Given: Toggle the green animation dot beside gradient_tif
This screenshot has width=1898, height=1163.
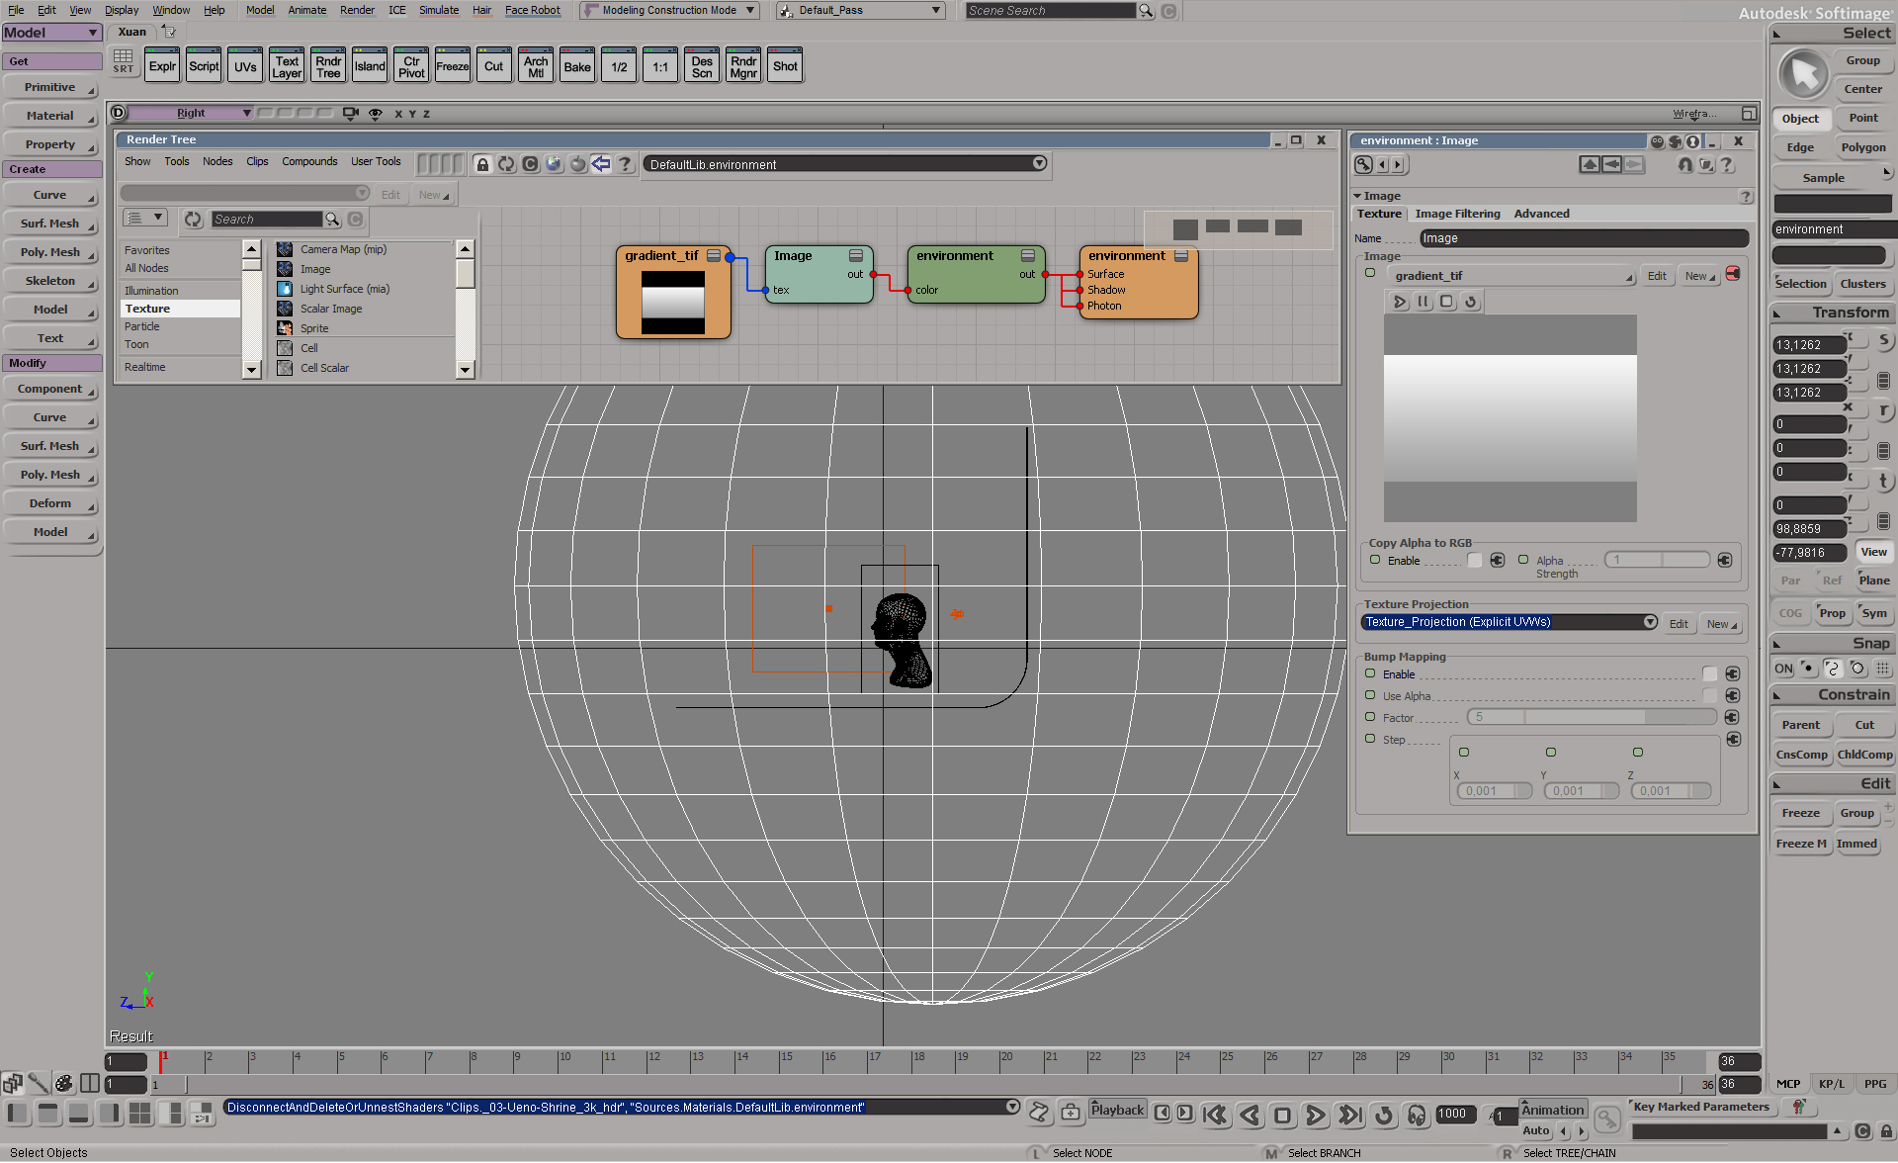Looking at the screenshot, I should [1370, 273].
